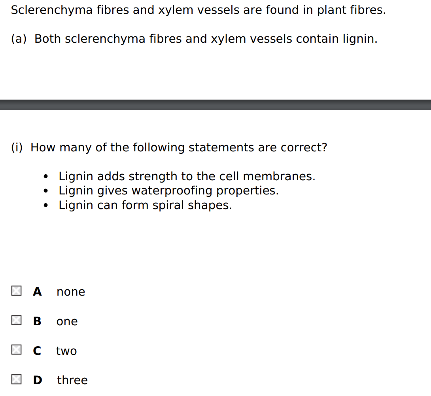Check the answer box for option C
Screen dimensions: 431x396
pyautogui.click(x=16, y=350)
